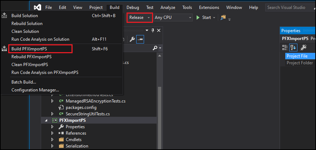Open the Project menu
The height and width of the screenshot is (150, 316).
click(96, 7)
